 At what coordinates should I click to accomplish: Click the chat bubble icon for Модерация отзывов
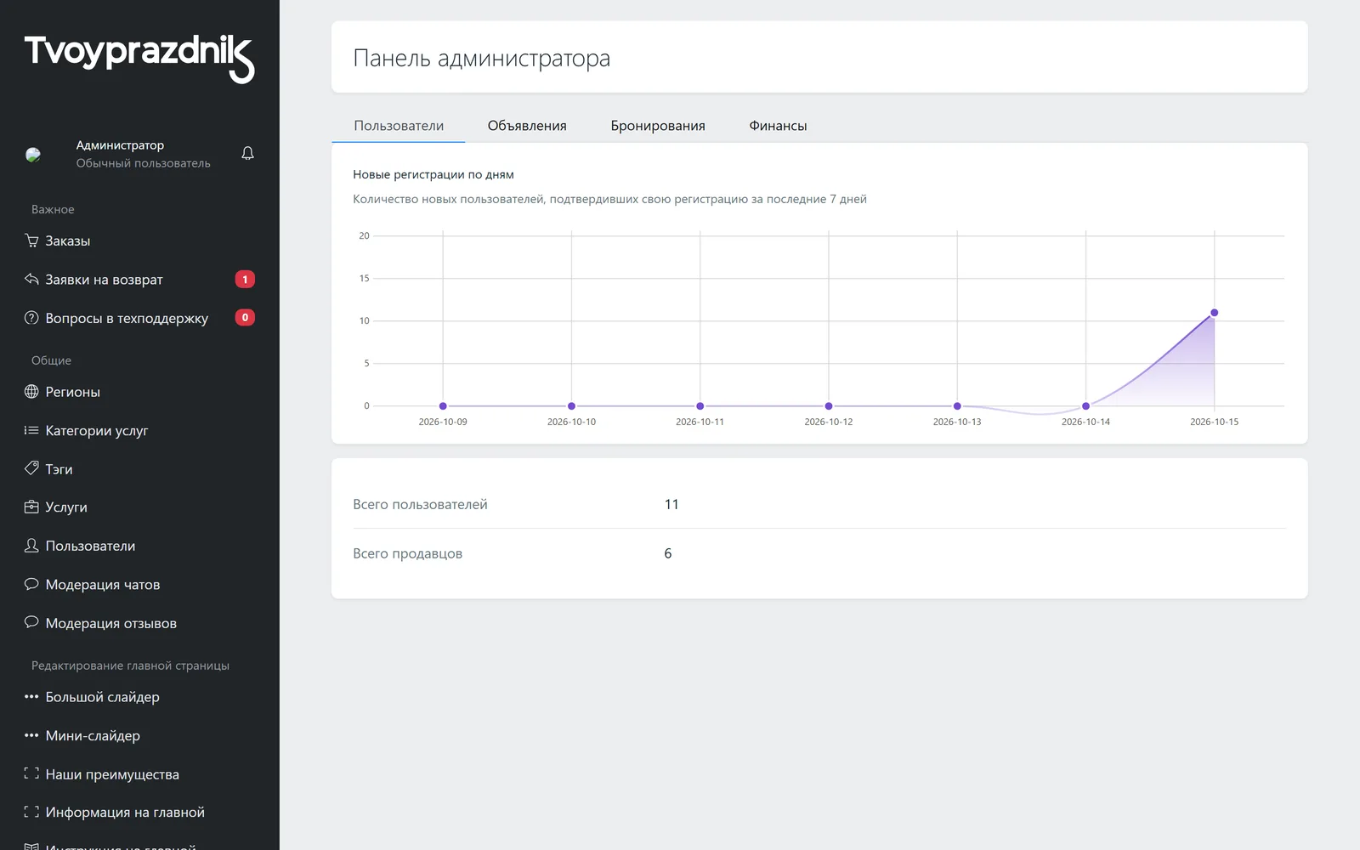click(x=31, y=622)
